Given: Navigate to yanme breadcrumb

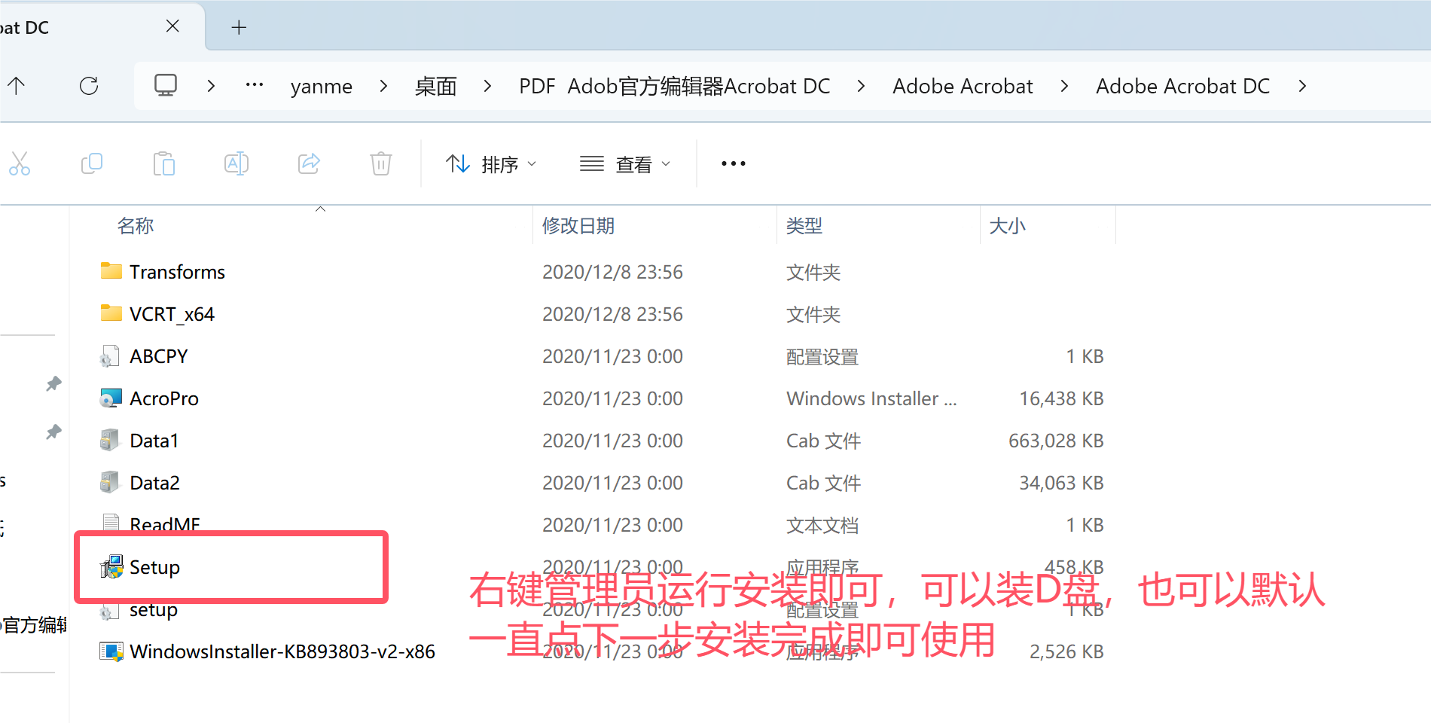Looking at the screenshot, I should click(322, 87).
